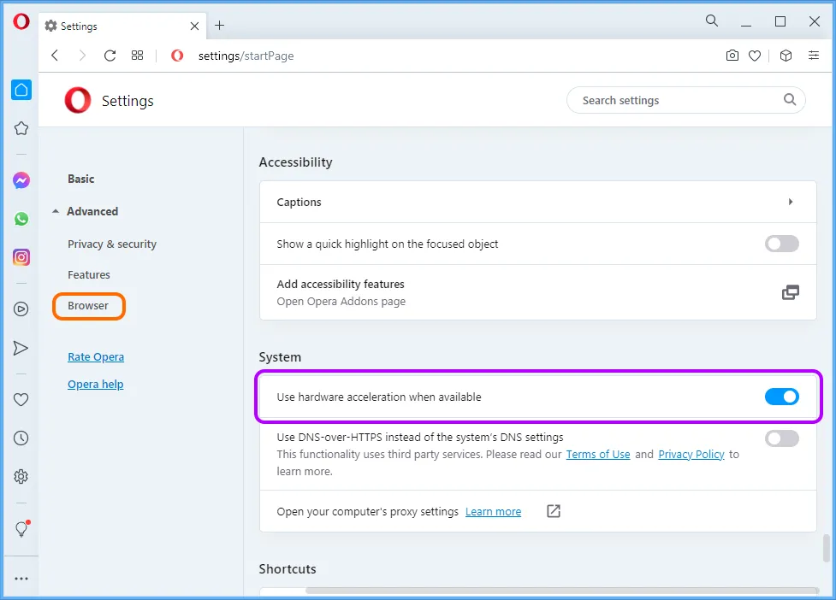Open sidebar setup three-dots menu
The height and width of the screenshot is (600, 836).
(x=21, y=579)
